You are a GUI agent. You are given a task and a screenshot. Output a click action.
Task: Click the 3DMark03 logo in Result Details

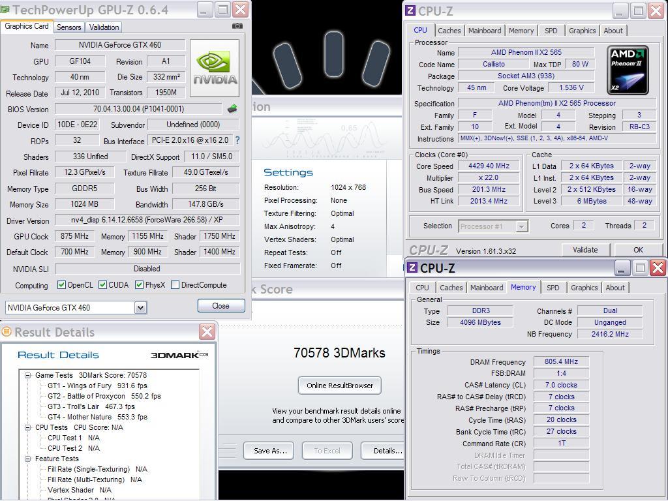click(179, 355)
